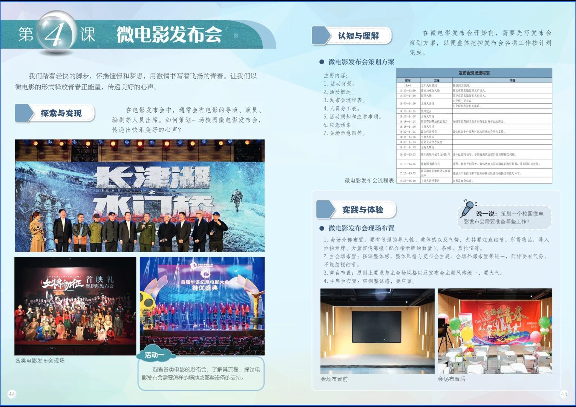The image size is (576, 407).
Task: Click the bullet dot before 微电影发布会策划方案
Action: click(x=322, y=62)
